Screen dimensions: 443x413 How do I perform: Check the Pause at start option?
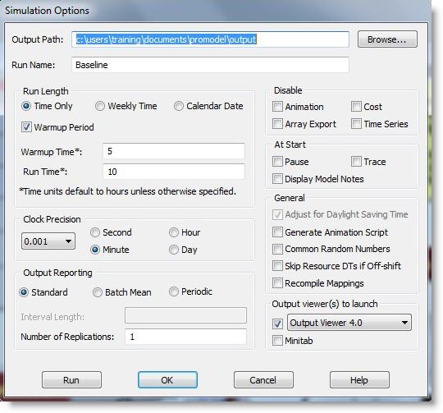(277, 162)
